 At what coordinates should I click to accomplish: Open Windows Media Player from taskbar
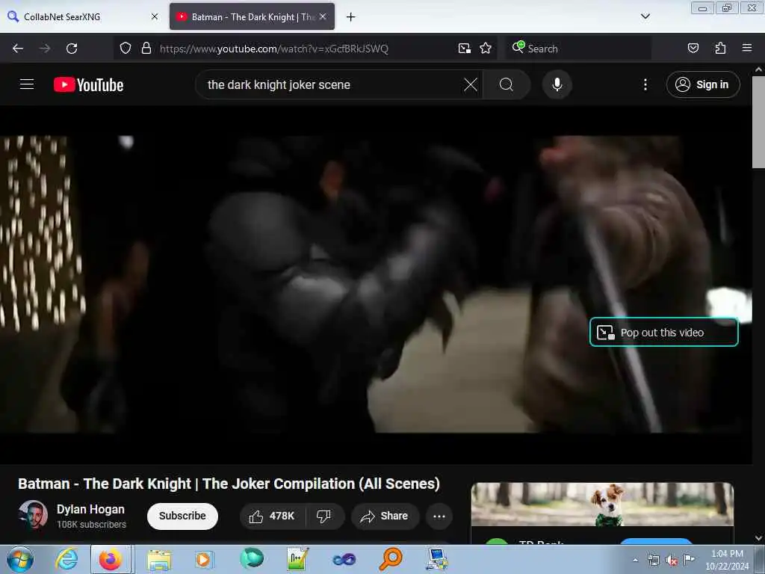click(203, 559)
